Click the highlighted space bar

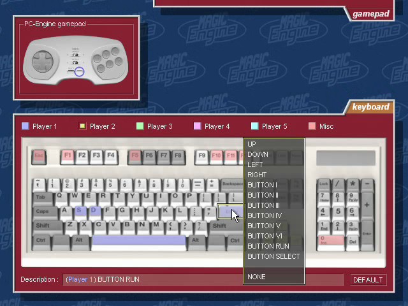pyautogui.click(x=139, y=242)
